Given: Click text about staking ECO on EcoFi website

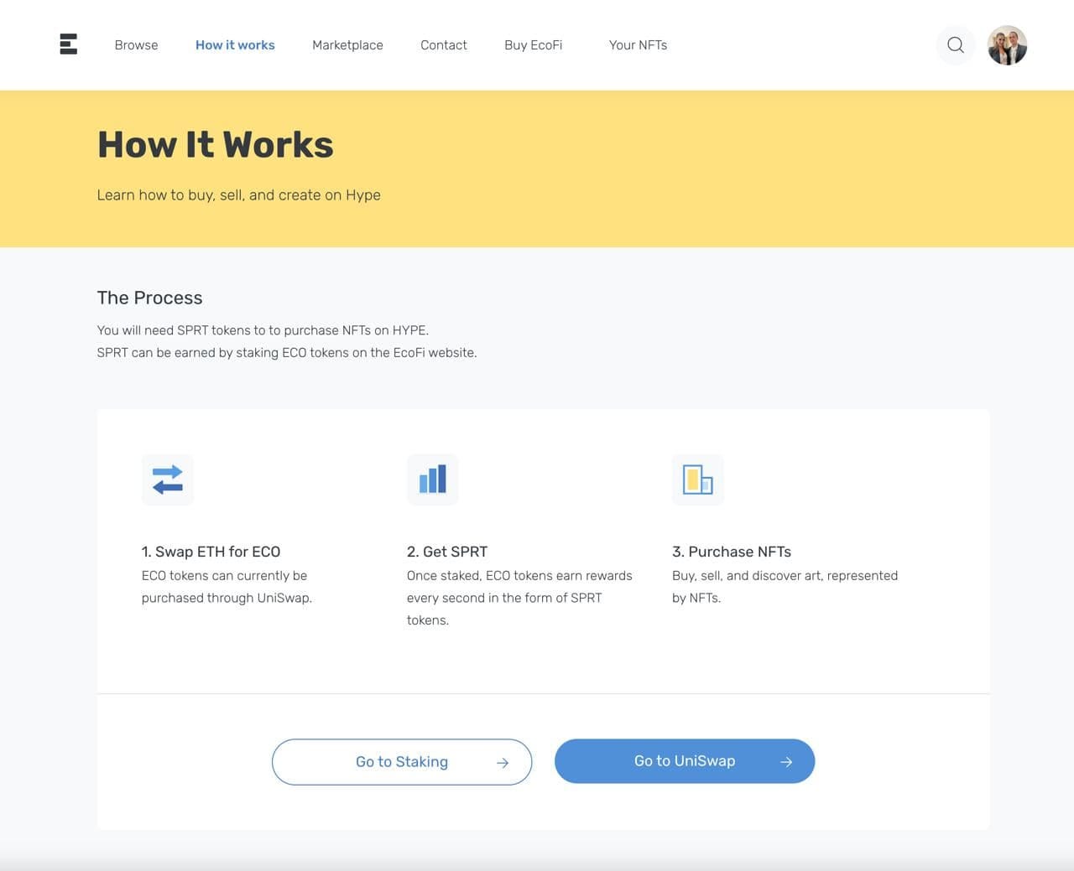Looking at the screenshot, I should tap(287, 353).
